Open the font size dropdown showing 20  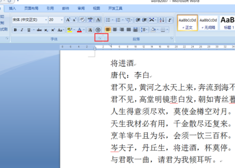pyautogui.click(x=62, y=20)
